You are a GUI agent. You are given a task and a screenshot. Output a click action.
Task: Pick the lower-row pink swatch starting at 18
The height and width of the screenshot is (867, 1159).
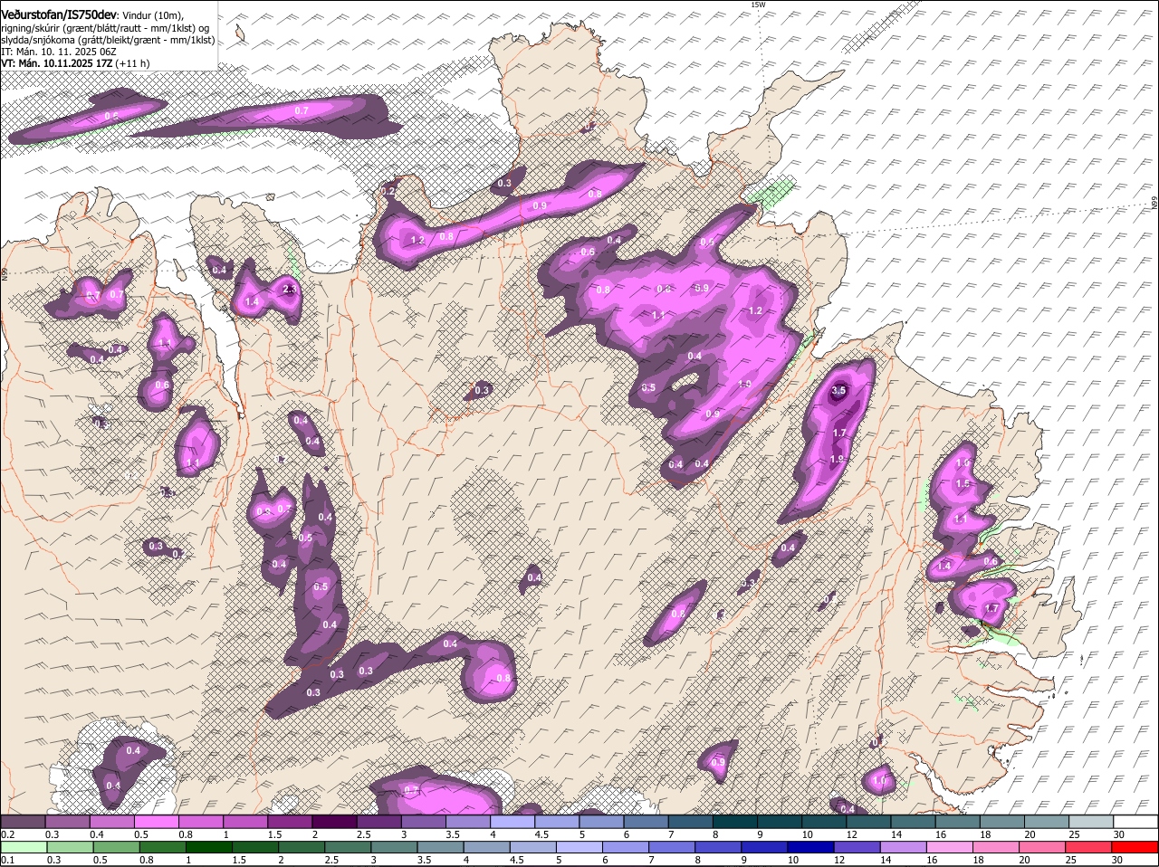pos(995,848)
